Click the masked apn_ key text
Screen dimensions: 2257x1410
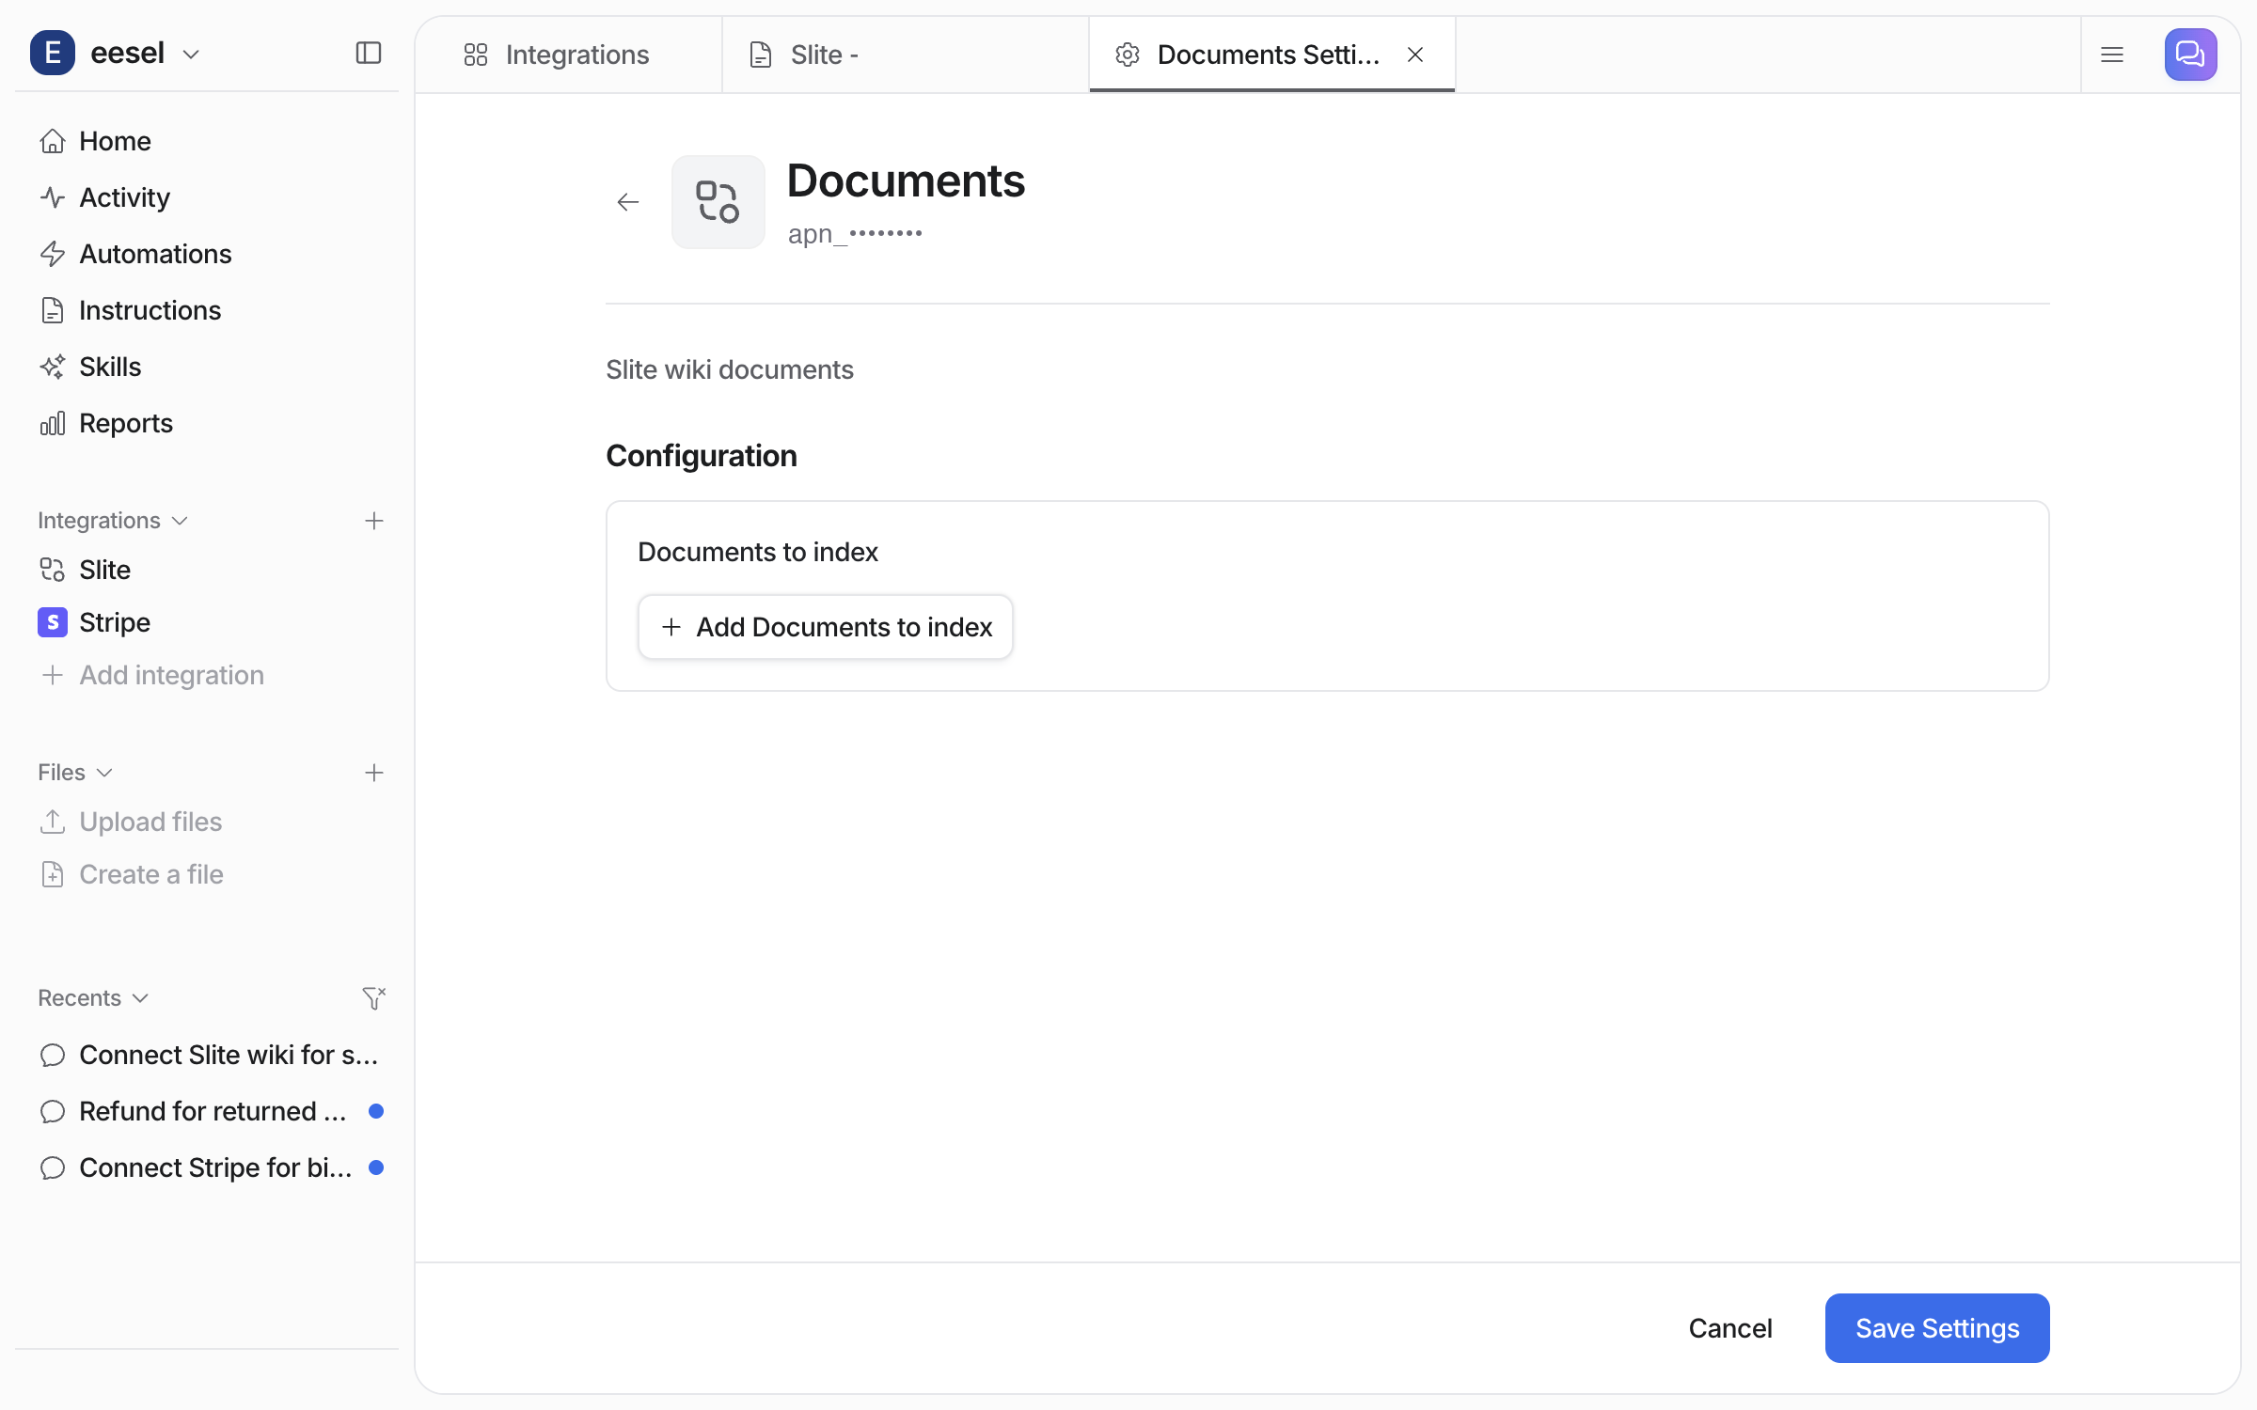[855, 233]
